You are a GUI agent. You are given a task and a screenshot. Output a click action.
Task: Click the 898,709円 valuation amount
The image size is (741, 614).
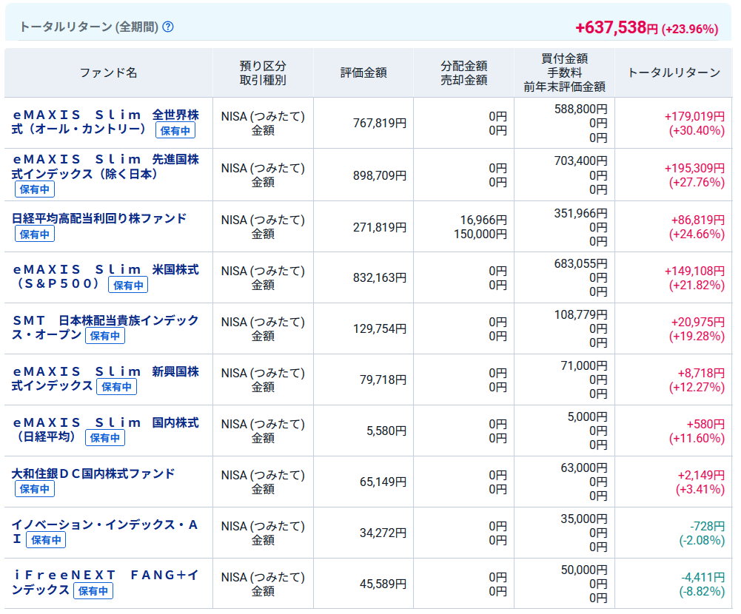[380, 176]
